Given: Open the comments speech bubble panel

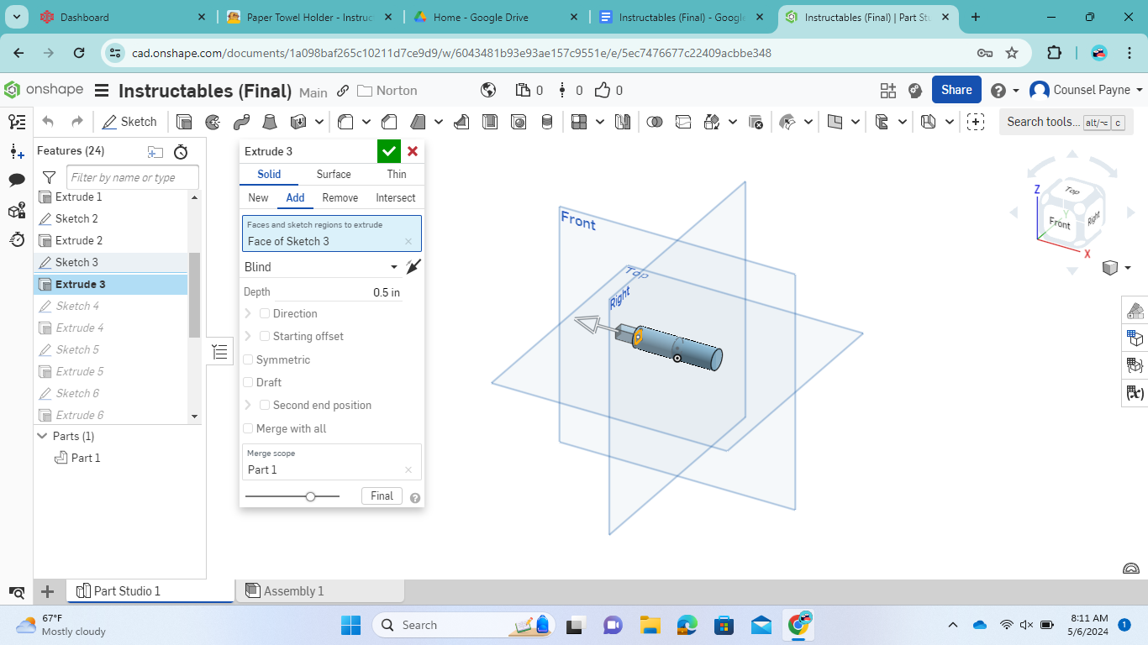Looking at the screenshot, I should click(17, 181).
